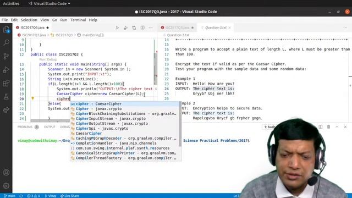This screenshot has width=352, height=198.
Task: Open the Search view in activity bar
Action: 6,42
